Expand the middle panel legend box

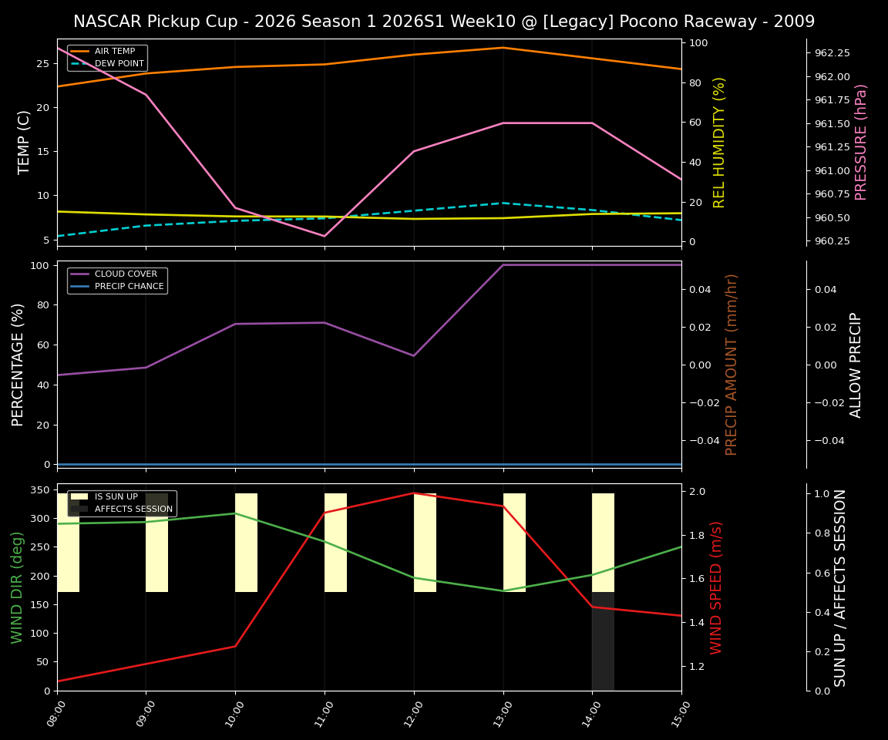pyautogui.click(x=117, y=280)
